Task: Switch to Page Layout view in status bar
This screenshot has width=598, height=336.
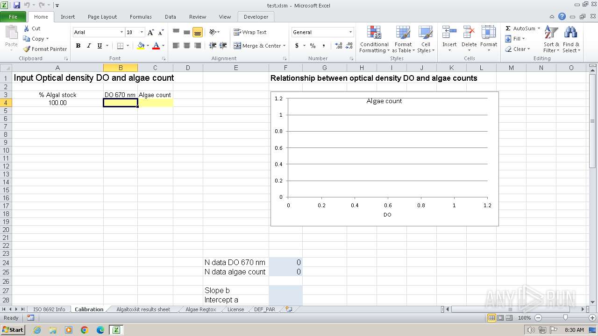Action: [x=500, y=318]
